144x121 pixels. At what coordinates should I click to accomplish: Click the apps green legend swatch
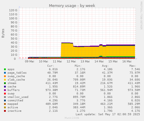[x=5, y=69]
